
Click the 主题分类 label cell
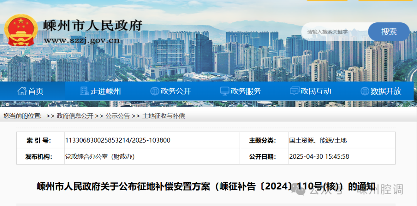pos(264,140)
